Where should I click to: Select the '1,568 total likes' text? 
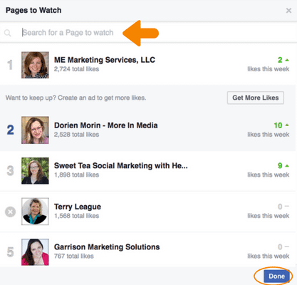(x=76, y=216)
